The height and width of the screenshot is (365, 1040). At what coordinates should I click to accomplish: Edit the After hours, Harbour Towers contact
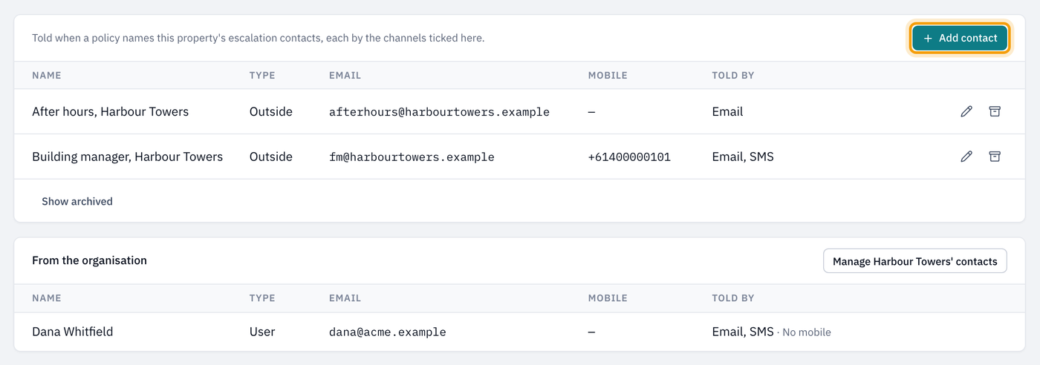[966, 111]
